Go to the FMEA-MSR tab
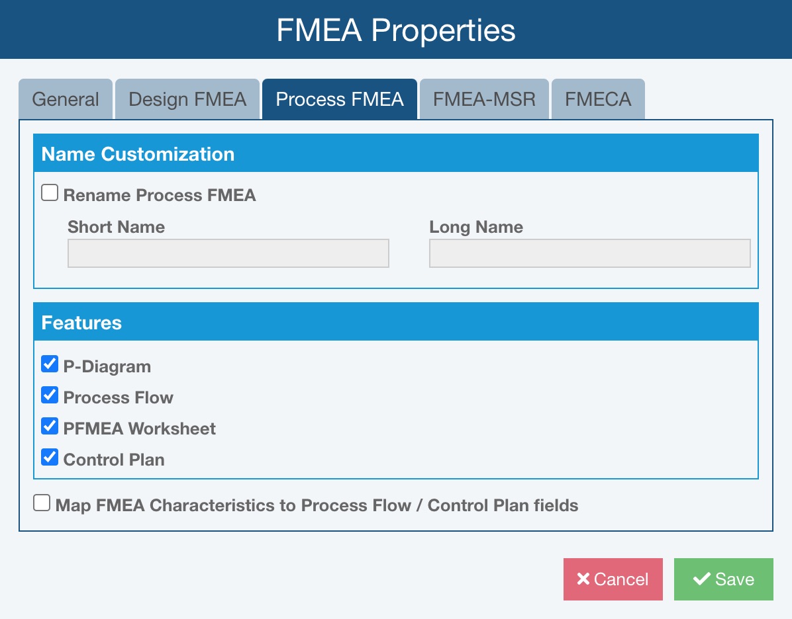The width and height of the screenshot is (792, 619). tap(484, 99)
